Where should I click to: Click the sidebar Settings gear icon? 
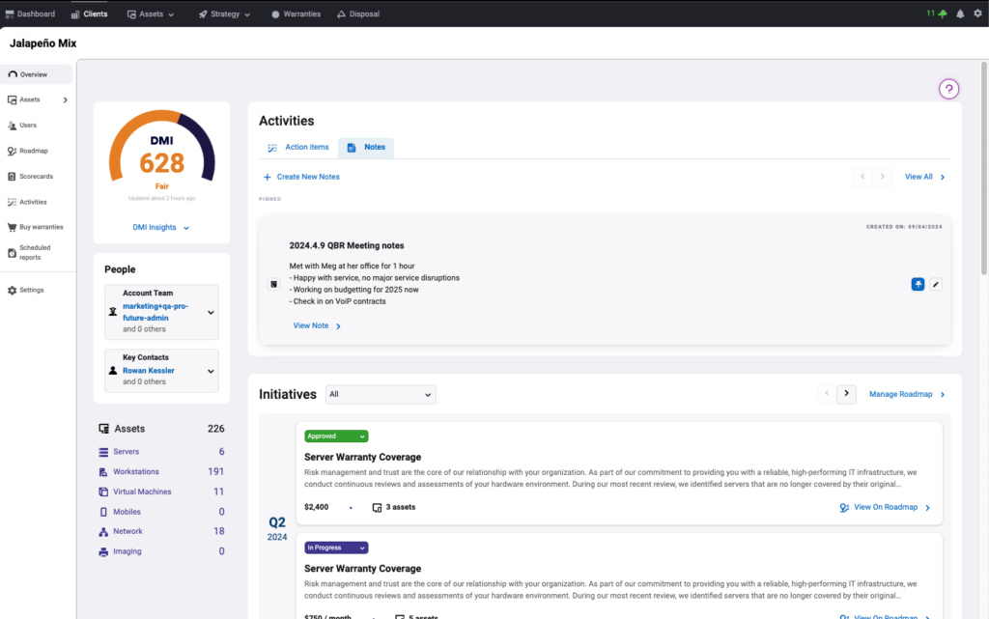click(x=12, y=290)
